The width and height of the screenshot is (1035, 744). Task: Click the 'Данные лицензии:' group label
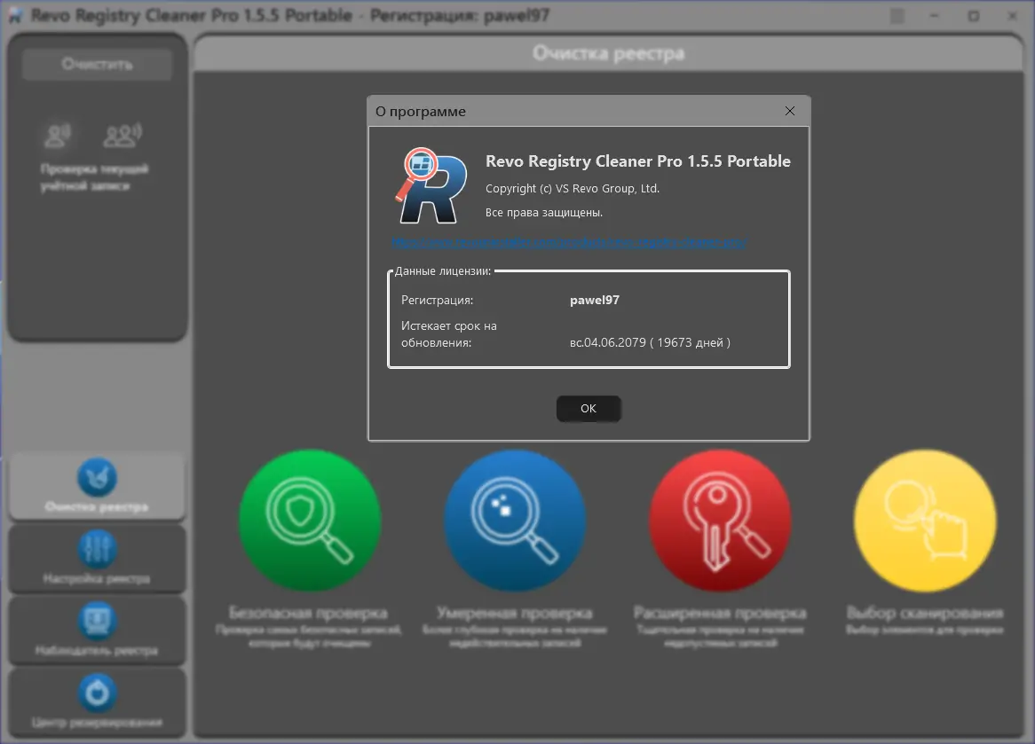(x=443, y=271)
